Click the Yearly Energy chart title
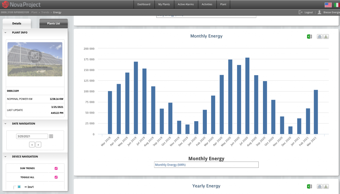The image size is (340, 194). tap(206, 186)
